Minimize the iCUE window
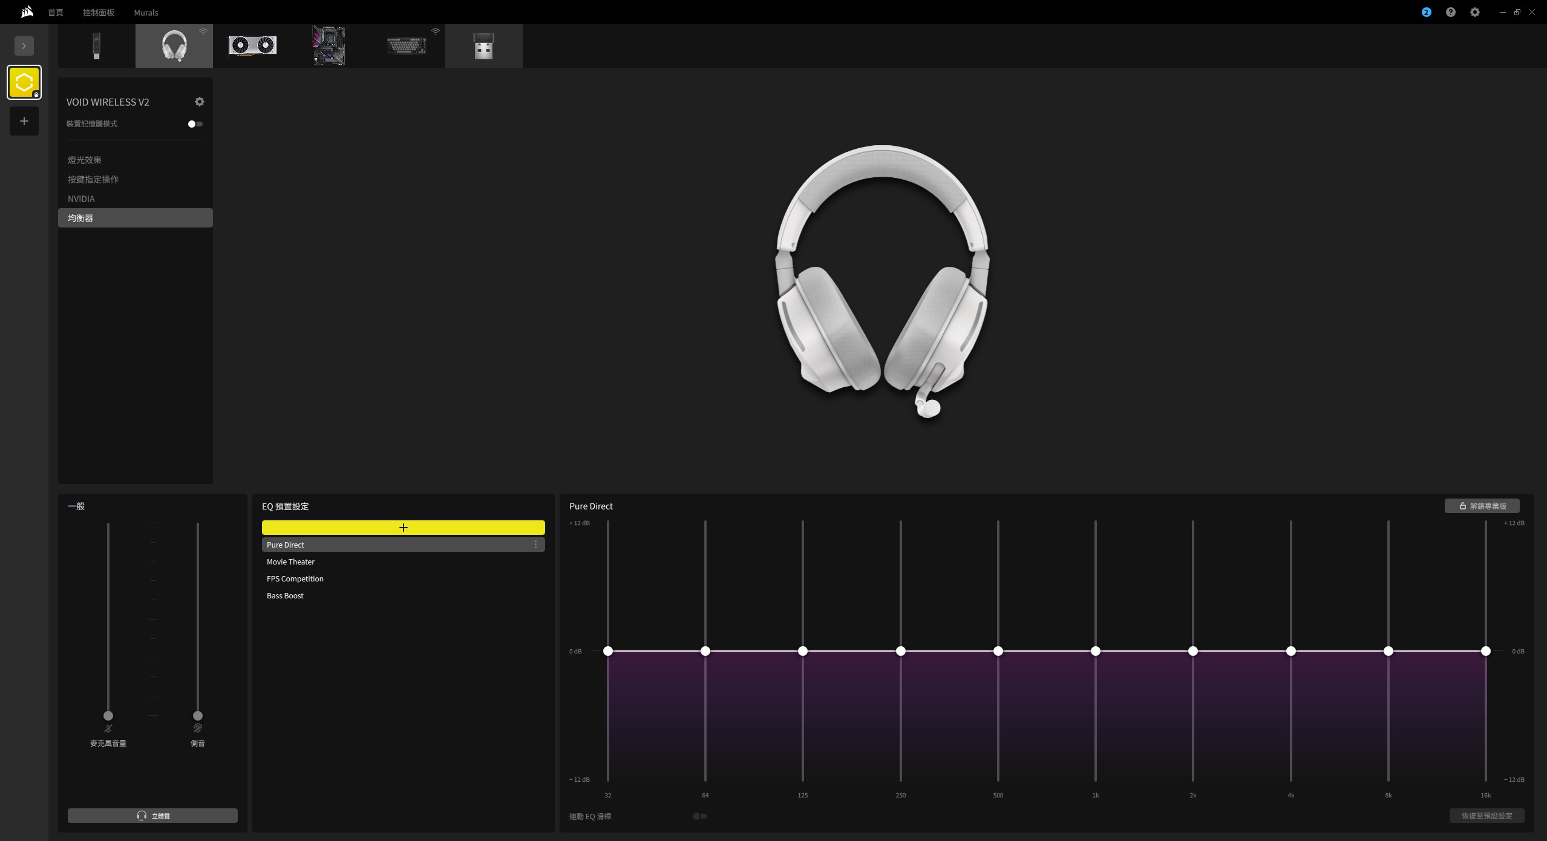The height and width of the screenshot is (841, 1547). point(1502,12)
